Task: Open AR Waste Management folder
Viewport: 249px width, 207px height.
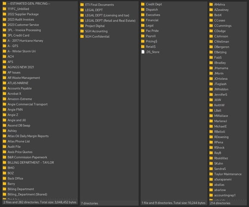Action: pyautogui.click(x=24, y=78)
